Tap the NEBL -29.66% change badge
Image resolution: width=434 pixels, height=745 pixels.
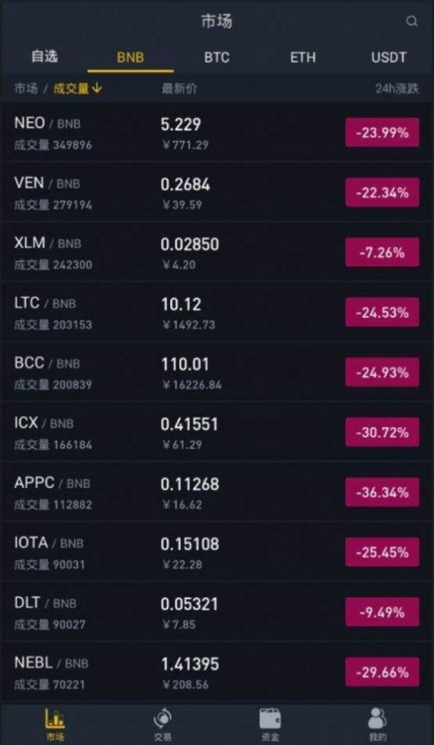[x=382, y=672]
